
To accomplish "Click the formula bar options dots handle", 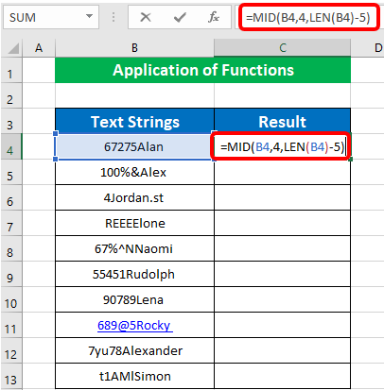I will pyautogui.click(x=113, y=17).
